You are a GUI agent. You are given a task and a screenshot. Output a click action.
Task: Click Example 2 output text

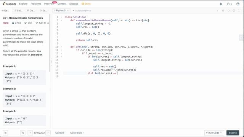click(23, 102)
